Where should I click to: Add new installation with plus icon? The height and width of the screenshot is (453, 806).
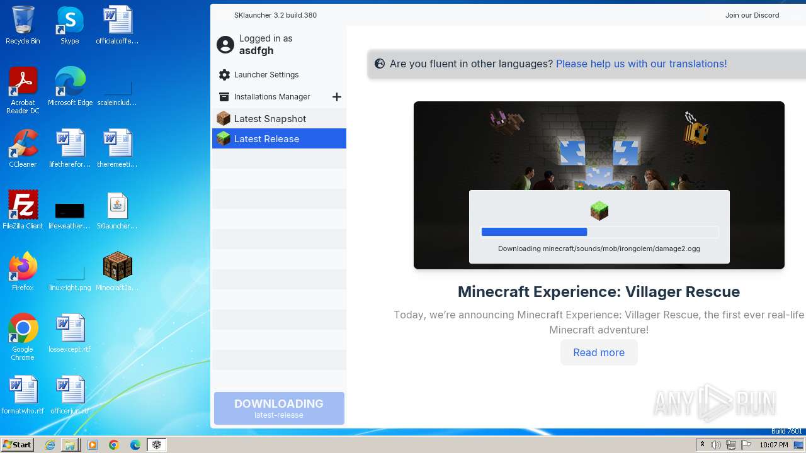click(337, 97)
